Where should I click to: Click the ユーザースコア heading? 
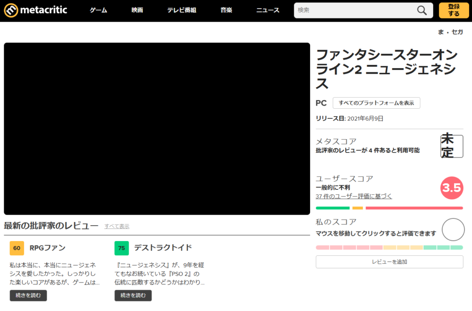tap(344, 179)
